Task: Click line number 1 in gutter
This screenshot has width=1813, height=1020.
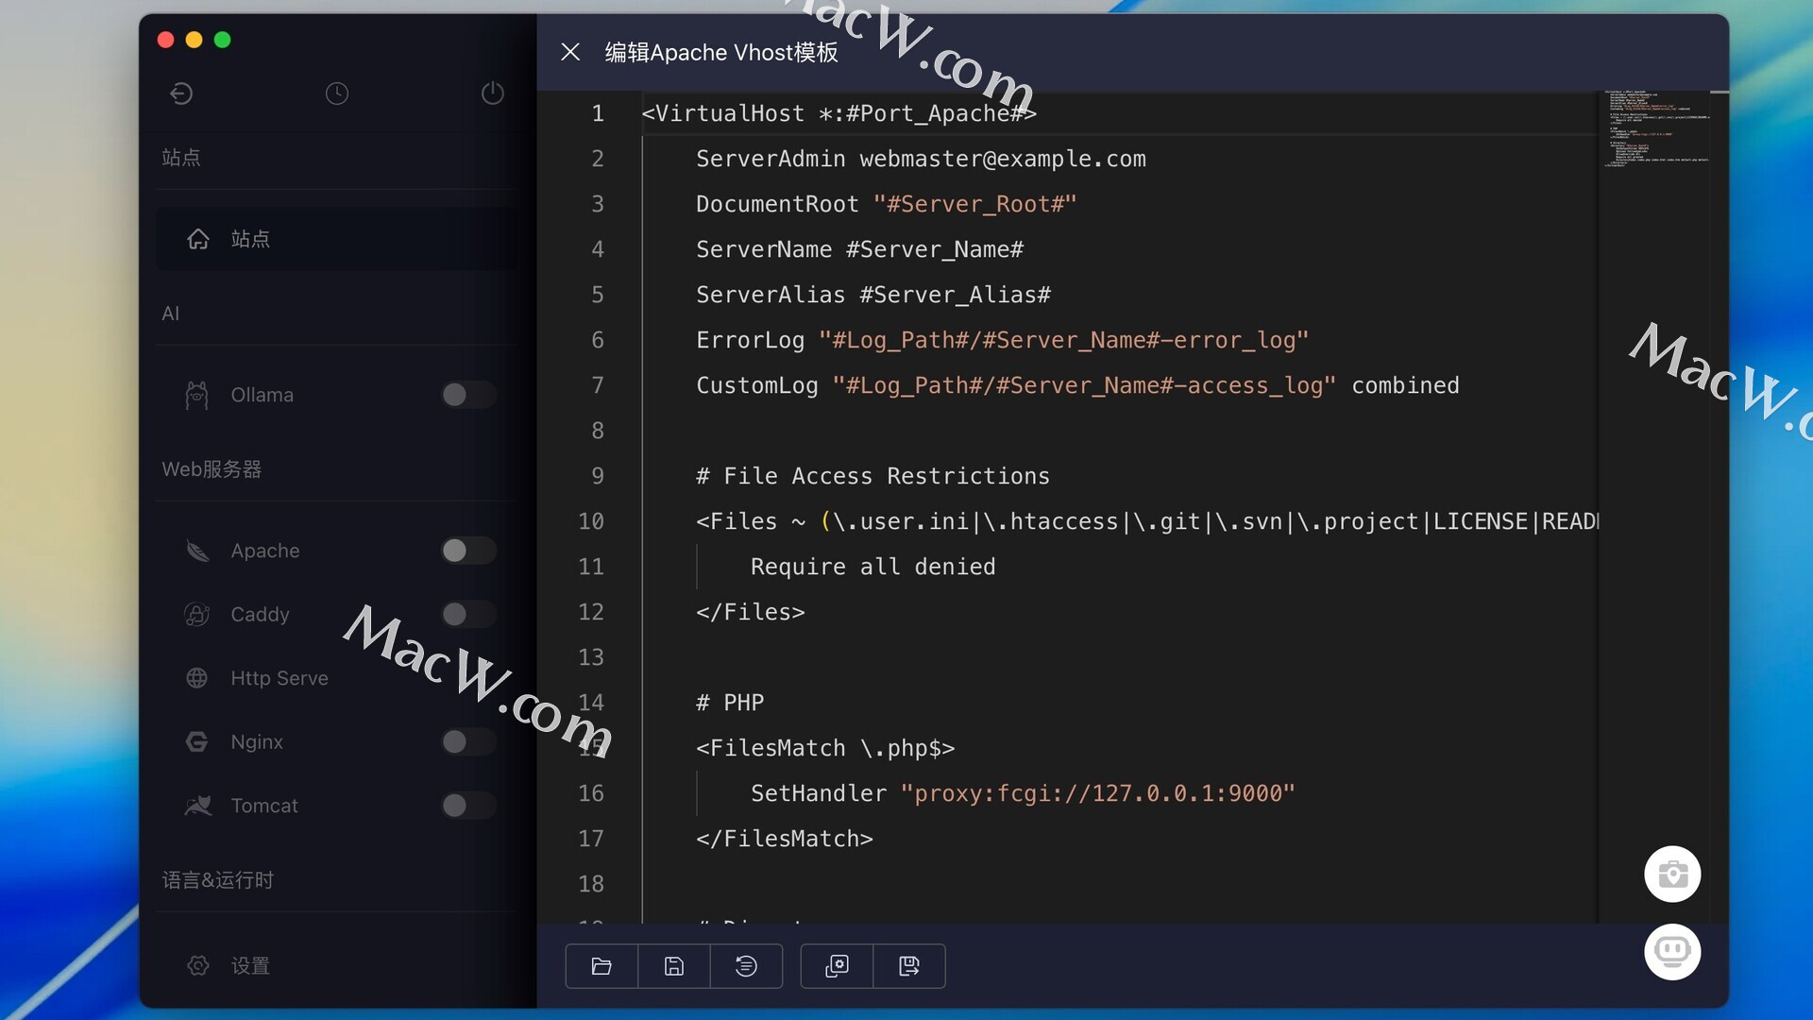Action: (x=598, y=113)
